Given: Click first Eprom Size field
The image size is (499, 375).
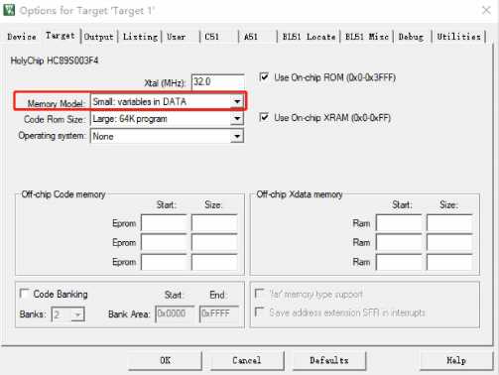Looking at the screenshot, I should pos(214,223).
